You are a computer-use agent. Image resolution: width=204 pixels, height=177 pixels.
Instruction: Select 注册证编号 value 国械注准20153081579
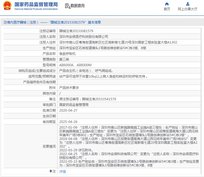click(76, 31)
